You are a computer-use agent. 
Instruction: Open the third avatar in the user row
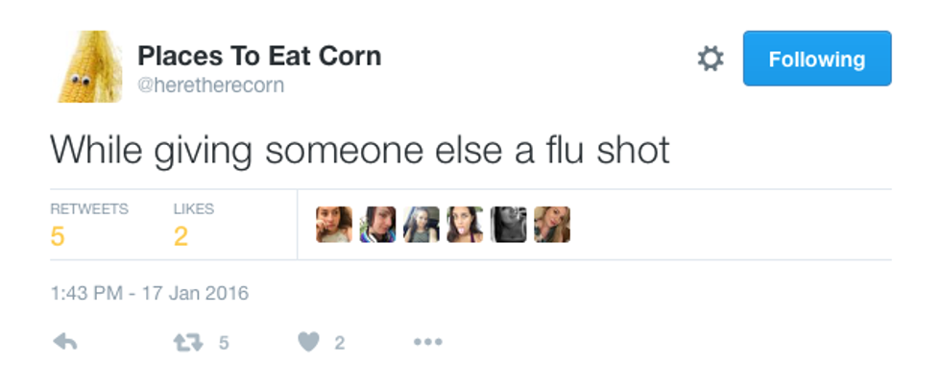point(421,225)
